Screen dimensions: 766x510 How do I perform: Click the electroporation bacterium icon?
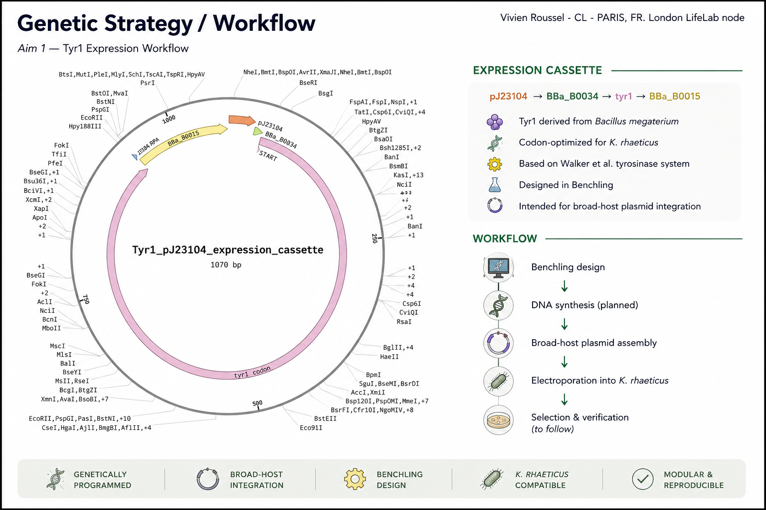[499, 382]
